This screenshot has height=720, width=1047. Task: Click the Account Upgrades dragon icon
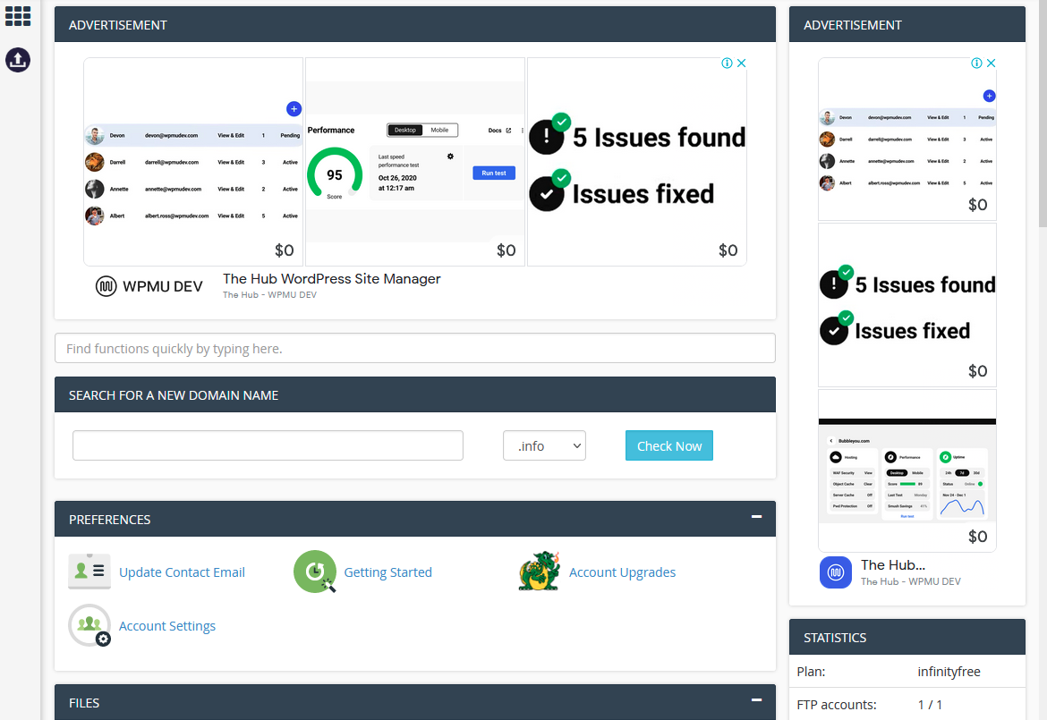tap(540, 572)
